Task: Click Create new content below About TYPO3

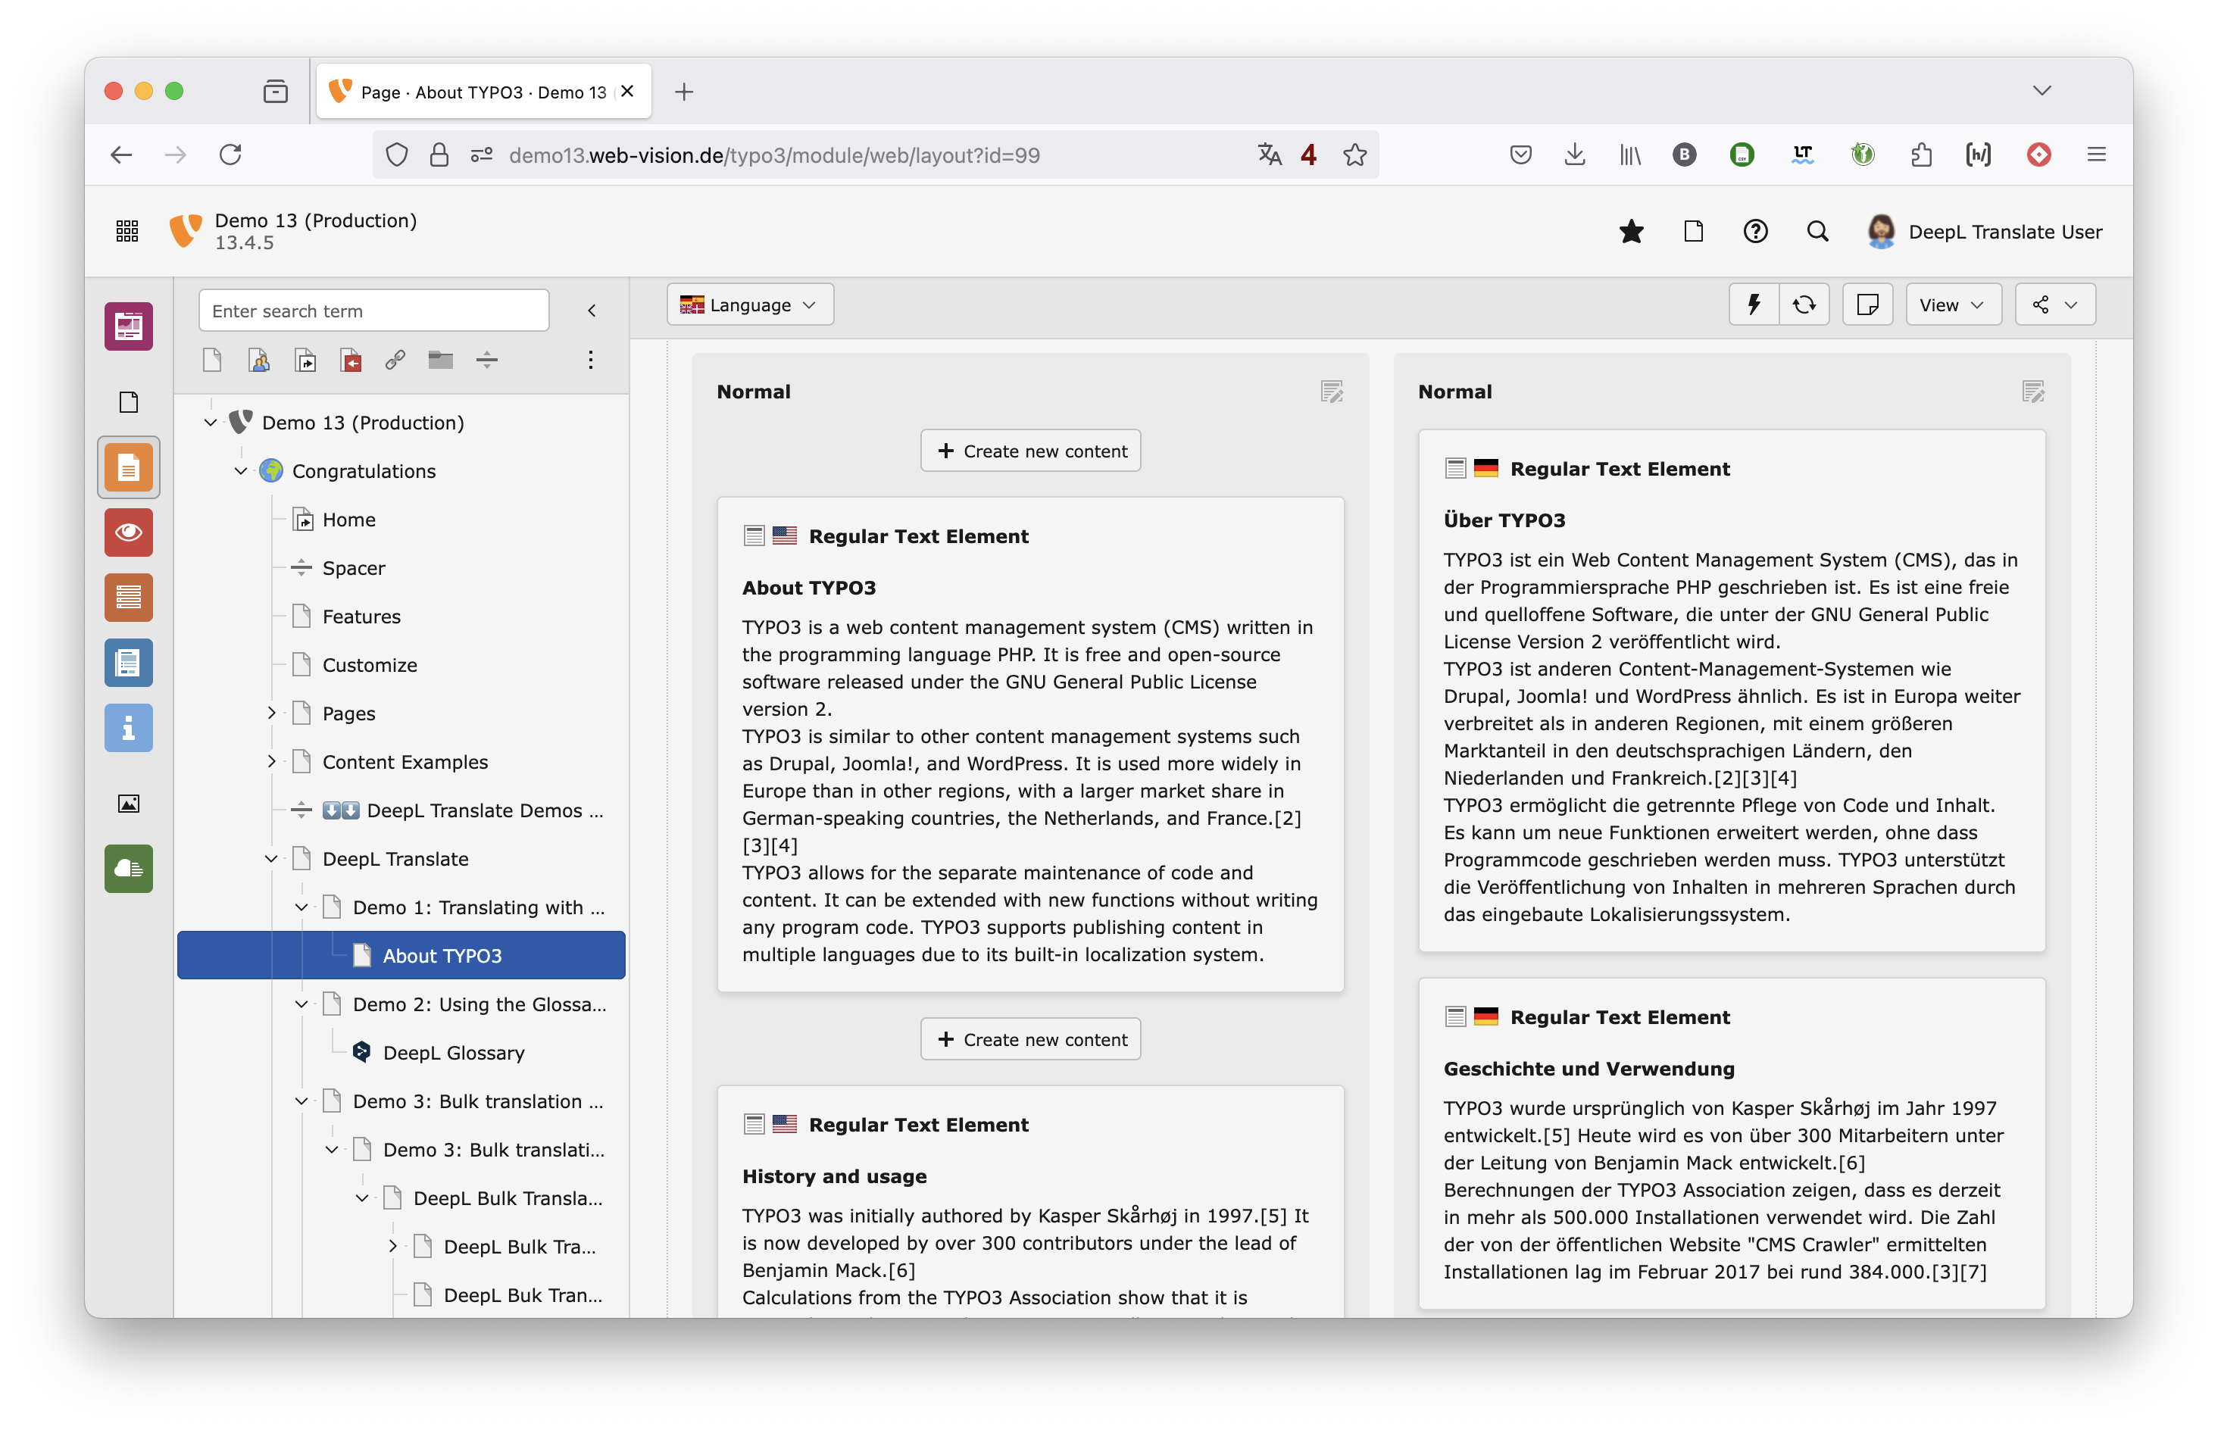Action: pos(1030,1039)
